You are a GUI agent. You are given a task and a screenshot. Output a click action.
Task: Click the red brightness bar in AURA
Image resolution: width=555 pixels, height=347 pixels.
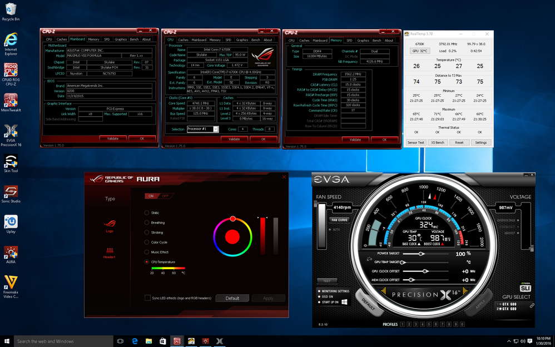[262, 235]
